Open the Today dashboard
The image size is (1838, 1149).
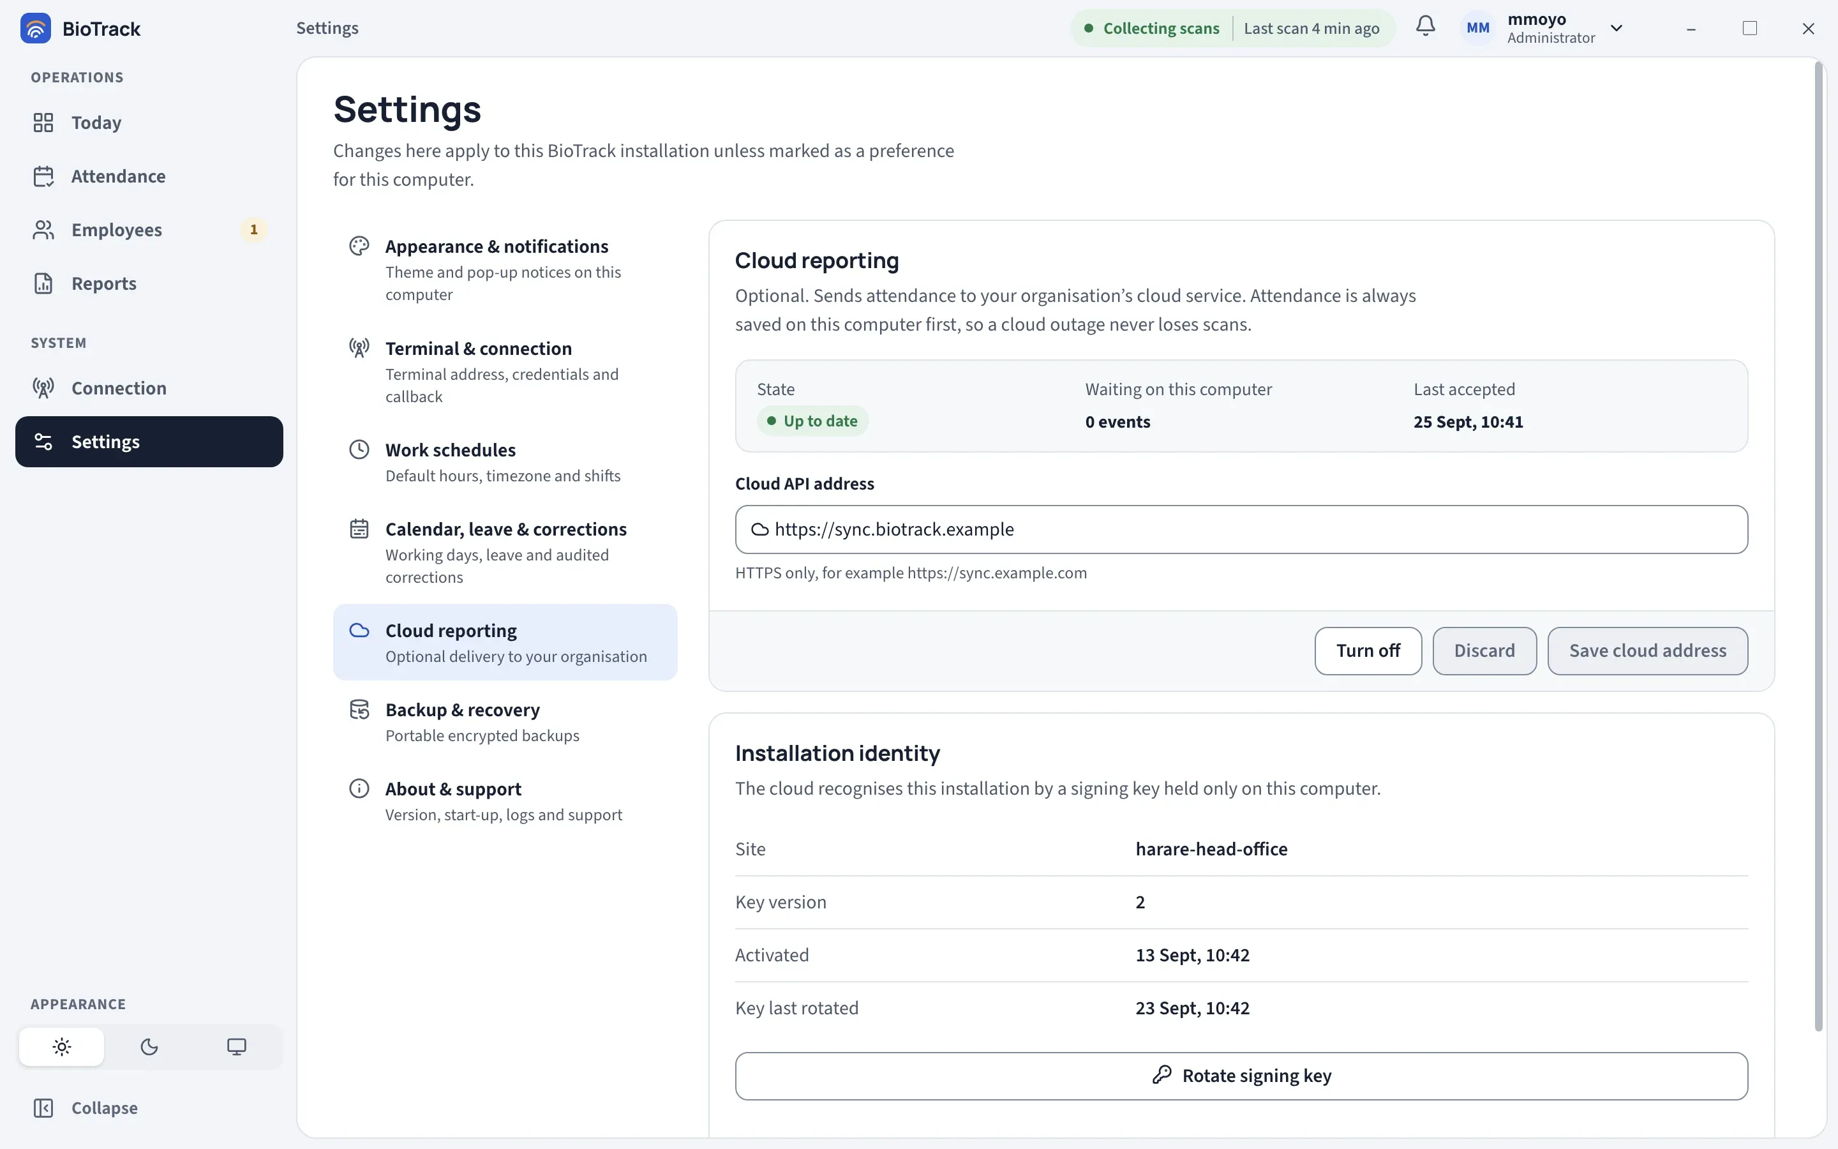click(149, 123)
